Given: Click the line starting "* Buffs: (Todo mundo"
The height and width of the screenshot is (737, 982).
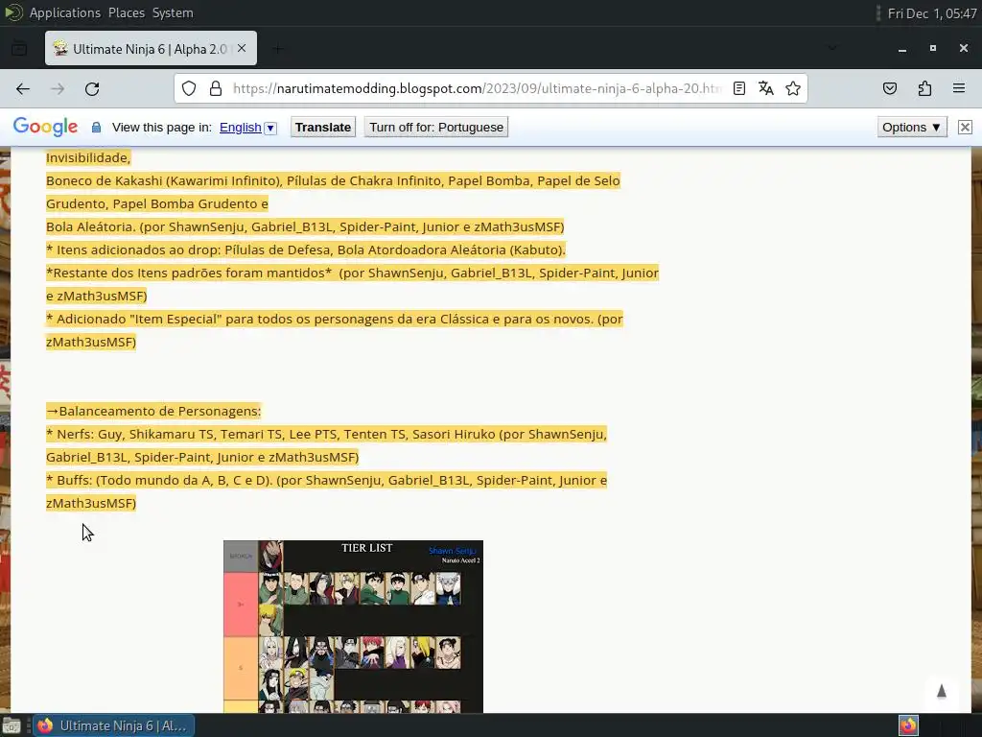Looking at the screenshot, I should [x=326, y=480].
